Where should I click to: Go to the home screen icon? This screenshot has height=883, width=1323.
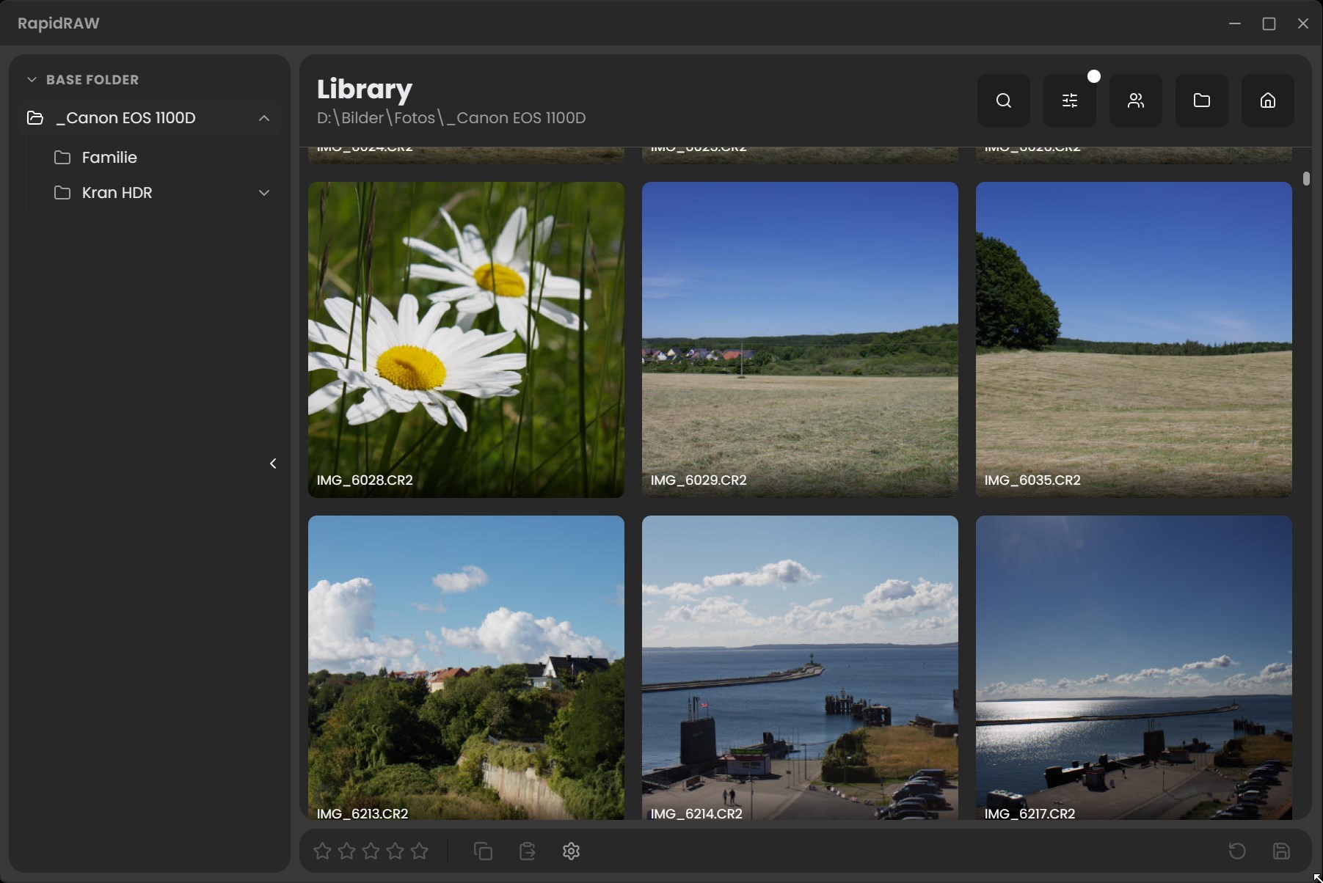tap(1267, 100)
